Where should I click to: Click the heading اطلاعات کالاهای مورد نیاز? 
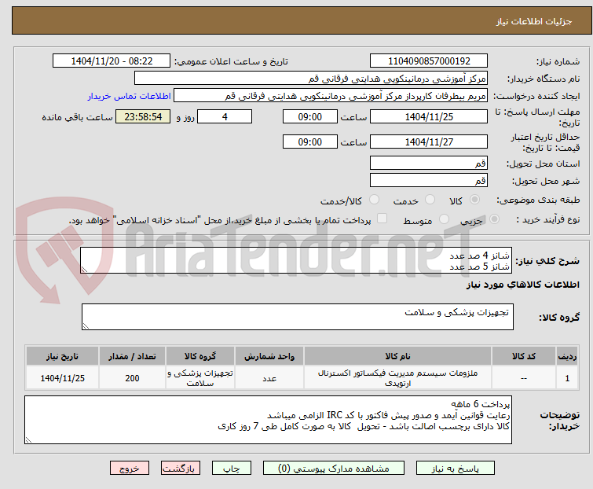pos(522,285)
